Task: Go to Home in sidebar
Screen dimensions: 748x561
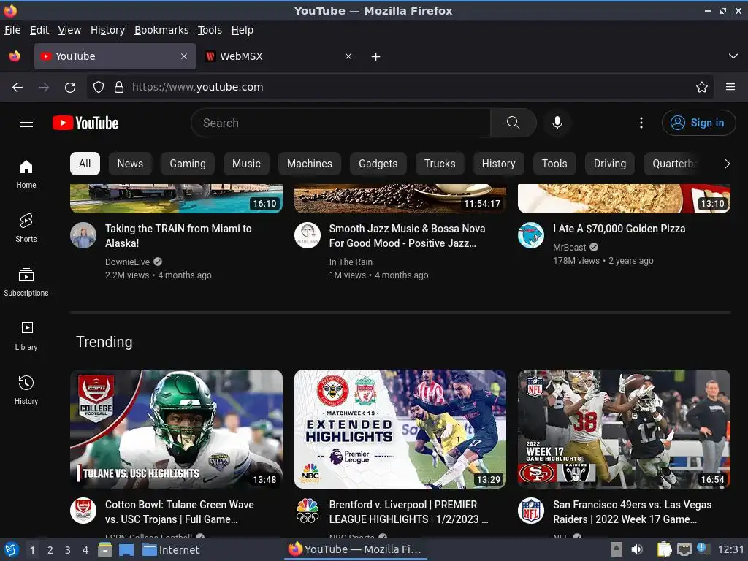Action: [26, 174]
